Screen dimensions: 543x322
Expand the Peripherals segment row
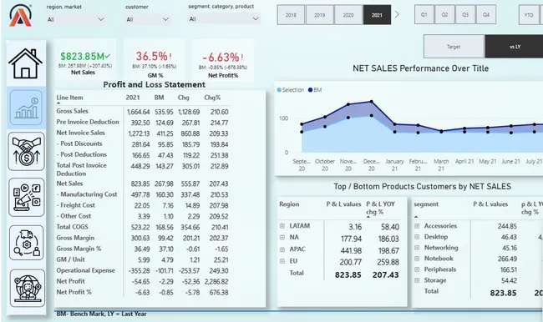417,269
